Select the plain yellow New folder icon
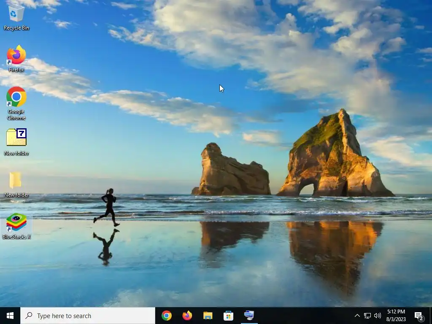This screenshot has height=324, width=432. [x=16, y=184]
